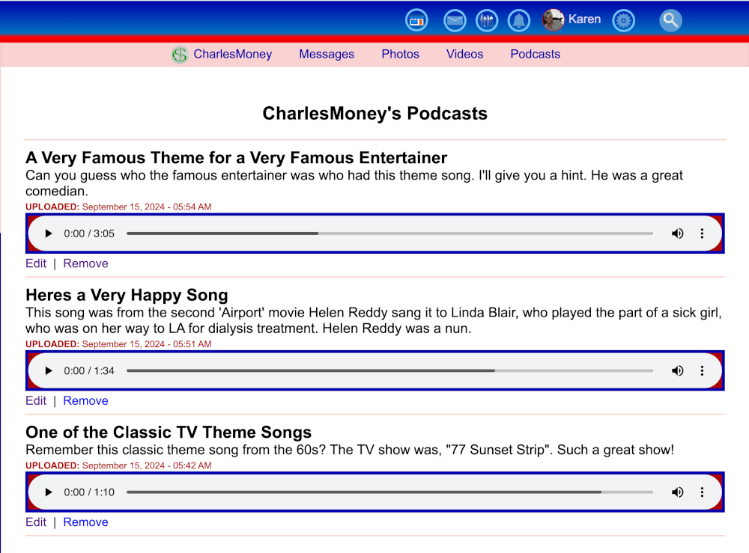Open the settings gear icon

623,19
